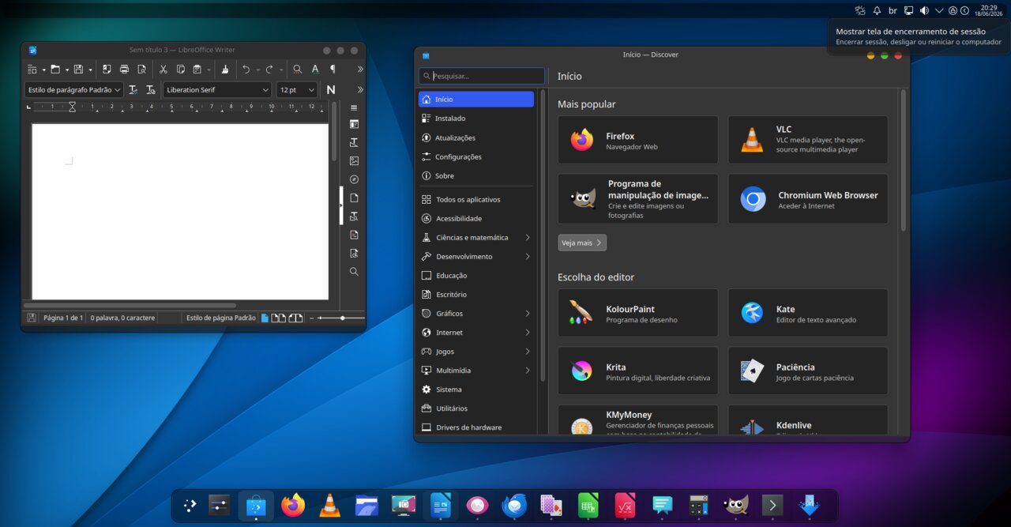
Task: Select Início in Discover sidebar
Action: pyautogui.click(x=476, y=100)
